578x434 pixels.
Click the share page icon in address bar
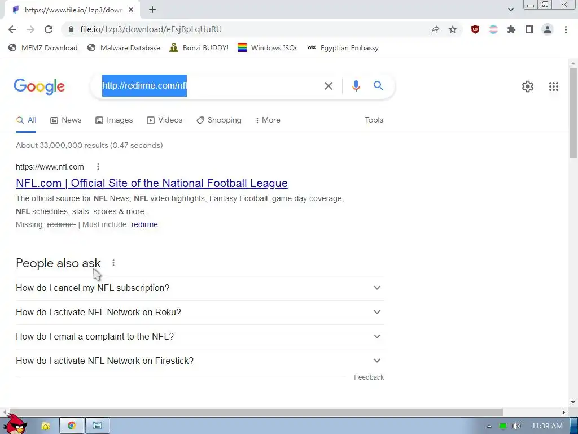point(435,29)
